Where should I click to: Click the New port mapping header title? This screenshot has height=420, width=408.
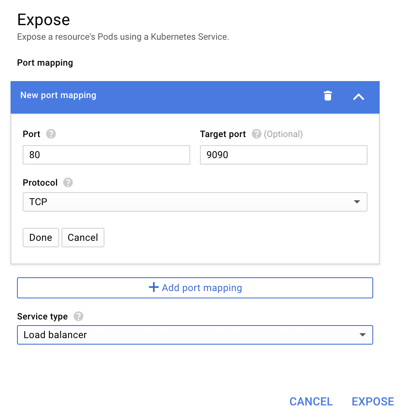(58, 95)
